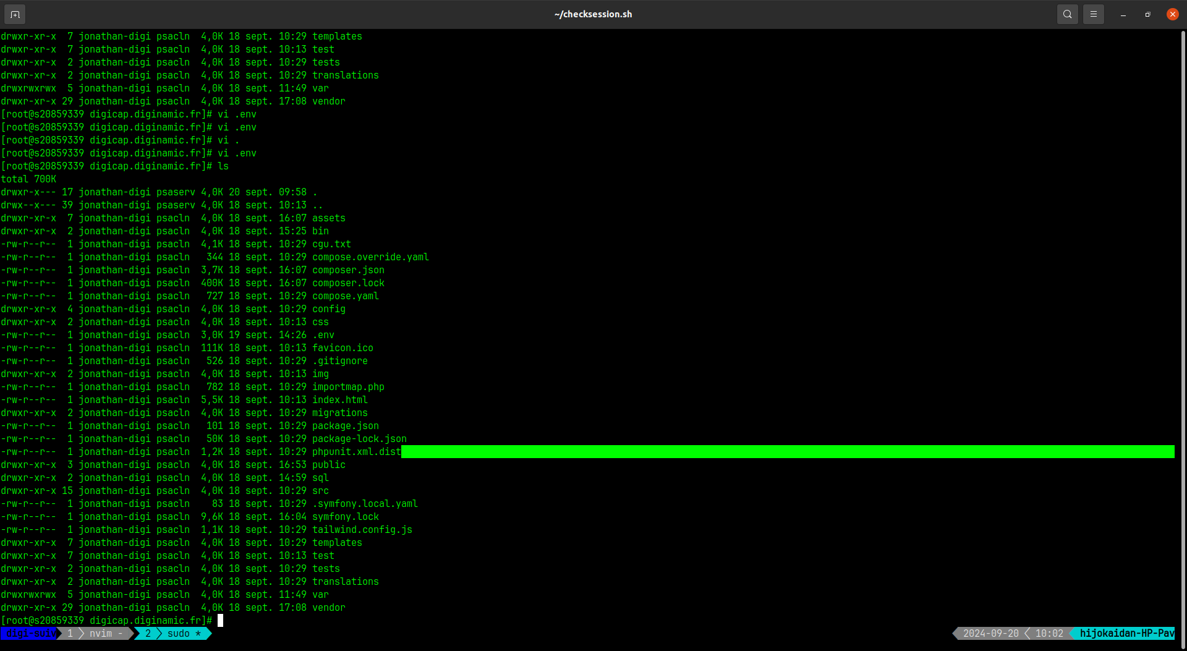Minimize the terminal window
The height and width of the screenshot is (651, 1187).
1123,14
